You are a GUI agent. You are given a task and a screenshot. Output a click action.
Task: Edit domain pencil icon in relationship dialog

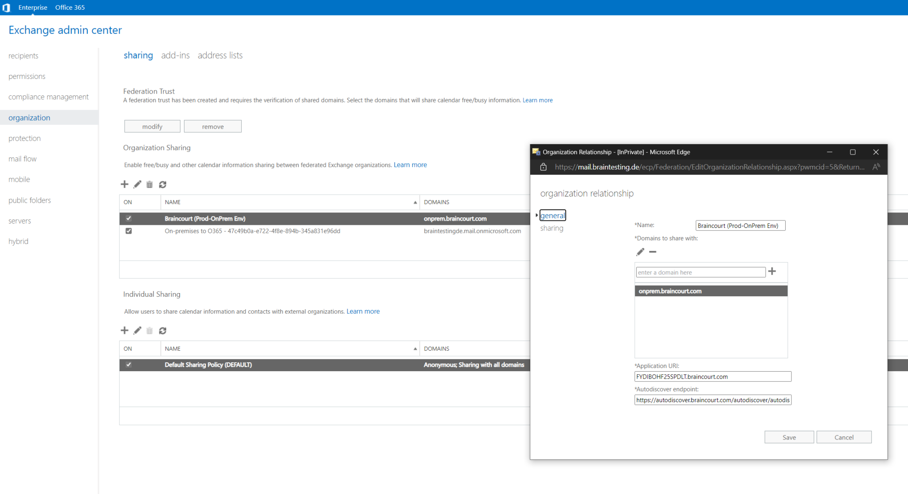(x=640, y=252)
